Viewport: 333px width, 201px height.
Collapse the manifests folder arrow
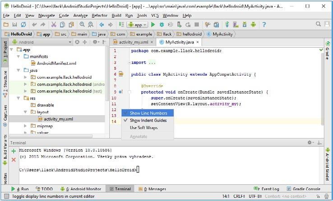18,57
